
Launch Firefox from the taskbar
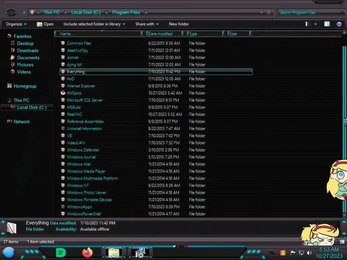point(87,253)
